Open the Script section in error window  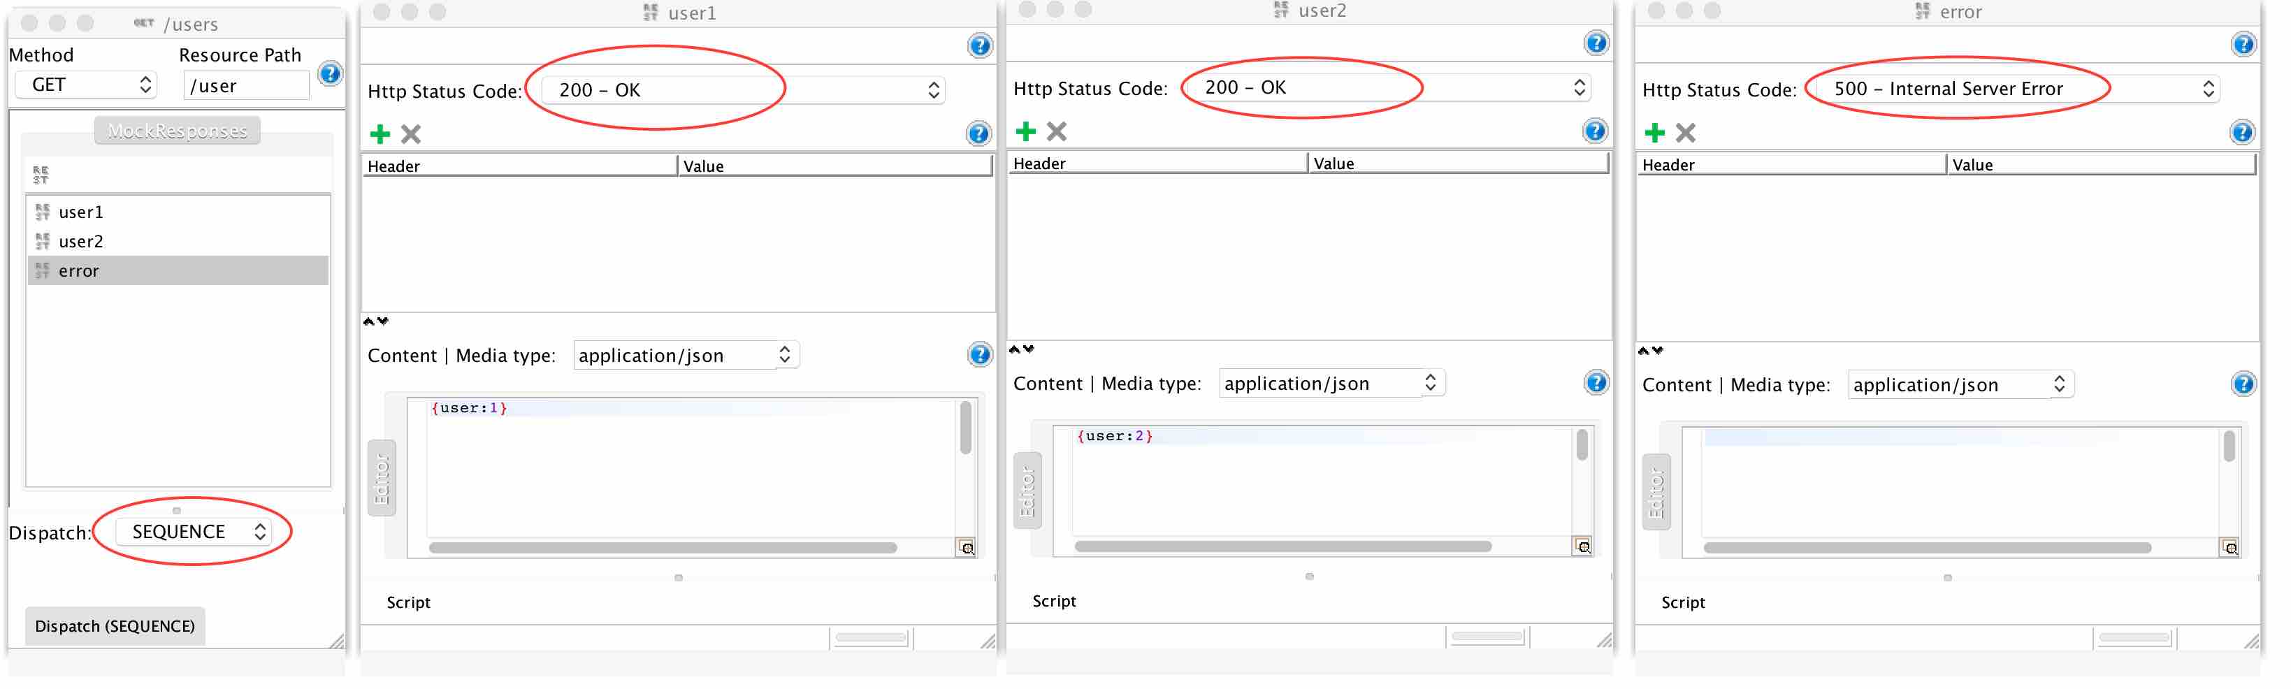1683,603
